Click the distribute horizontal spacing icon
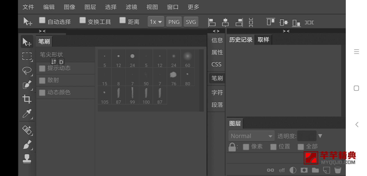Screen dimensions: 367x176 click(x=309, y=22)
